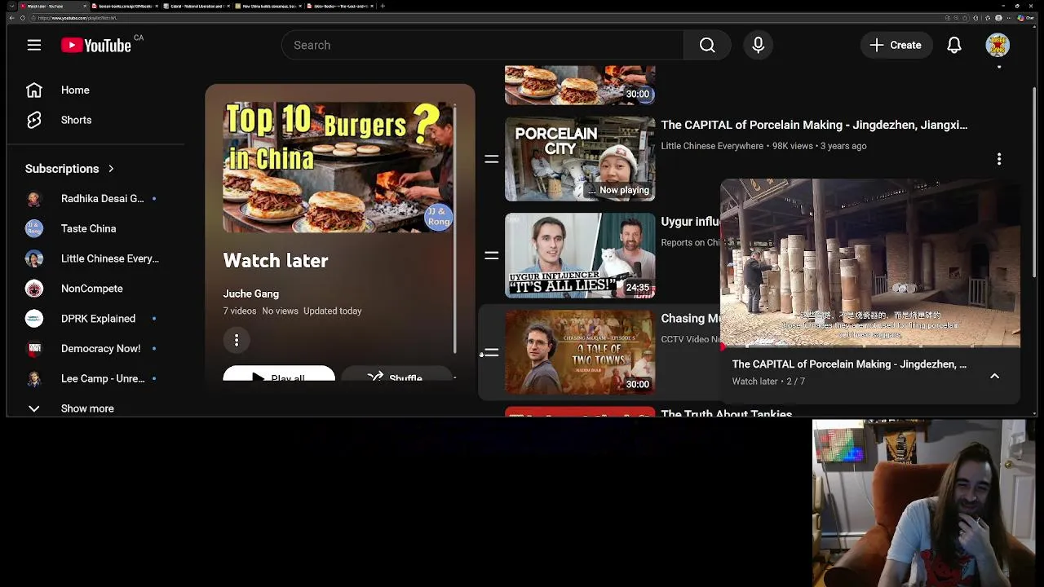Open the Watch later playlist options menu

point(237,340)
